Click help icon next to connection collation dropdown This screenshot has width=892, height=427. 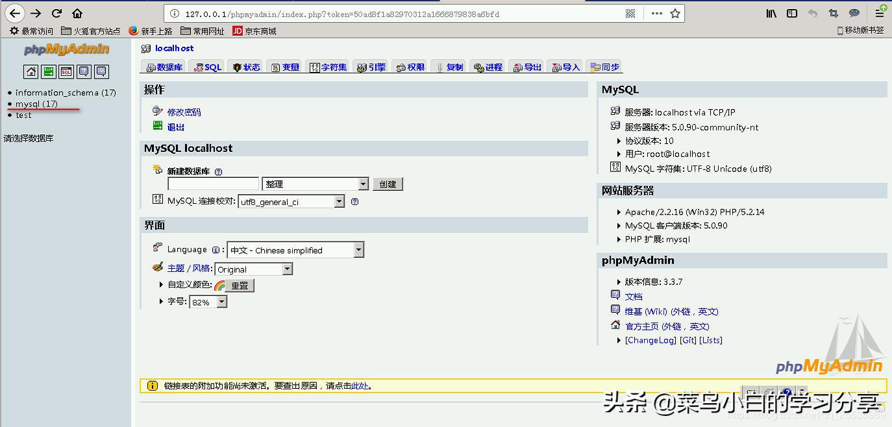(x=354, y=202)
